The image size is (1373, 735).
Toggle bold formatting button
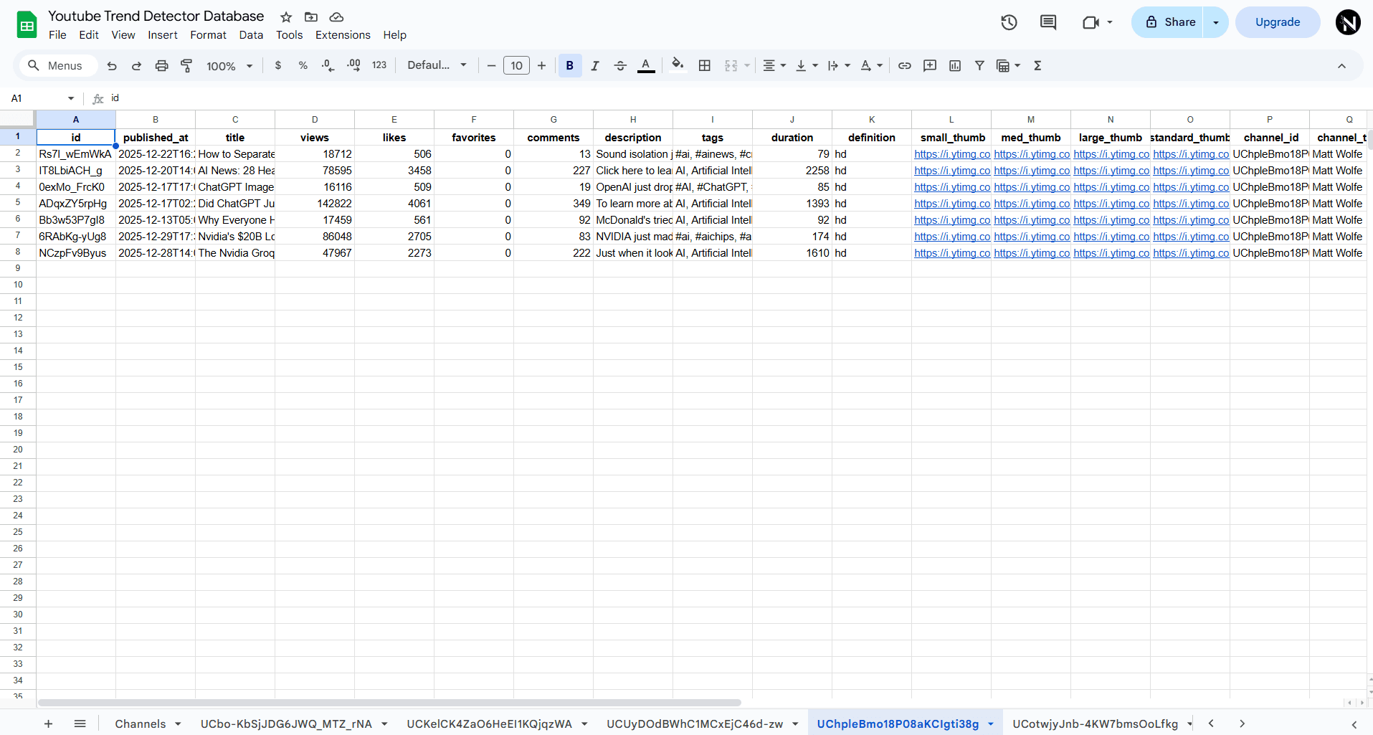pyautogui.click(x=570, y=66)
